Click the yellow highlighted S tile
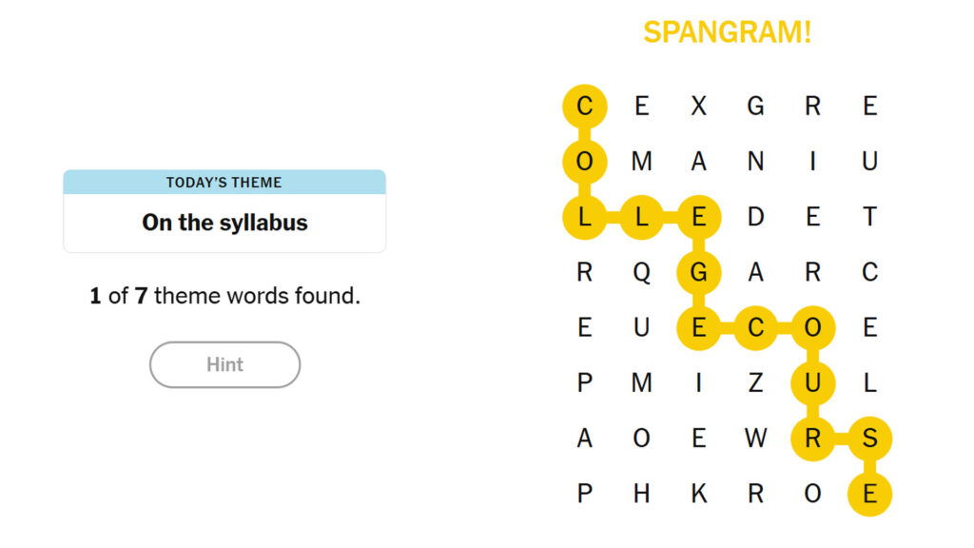Viewport: 974px width, 548px height. coord(869,439)
